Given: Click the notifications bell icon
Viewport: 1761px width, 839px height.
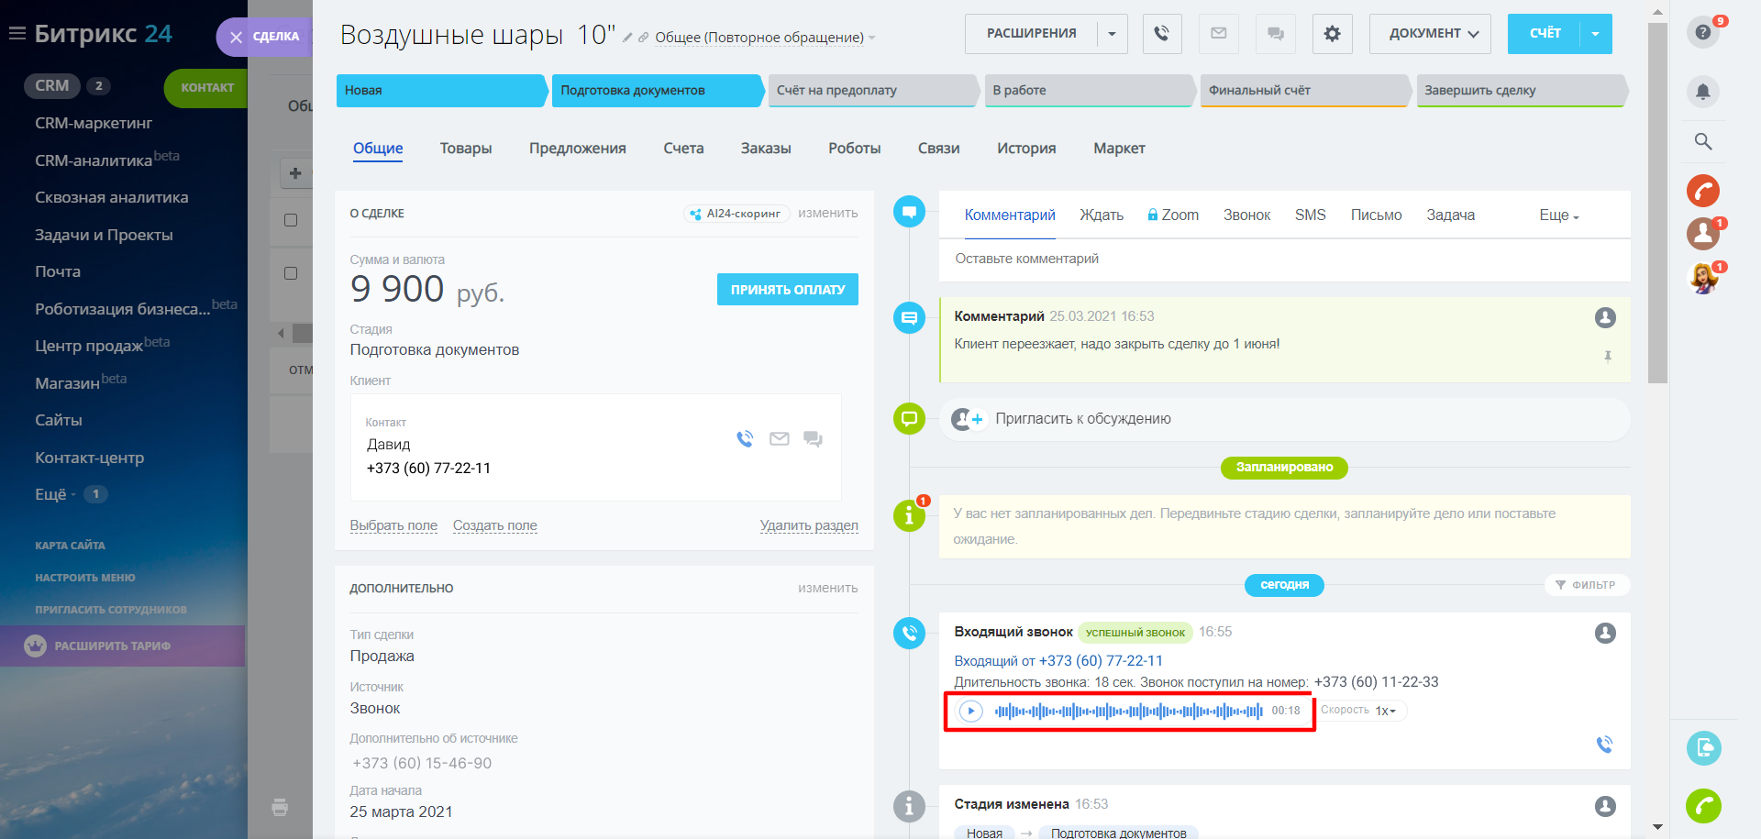Looking at the screenshot, I should click(1702, 92).
